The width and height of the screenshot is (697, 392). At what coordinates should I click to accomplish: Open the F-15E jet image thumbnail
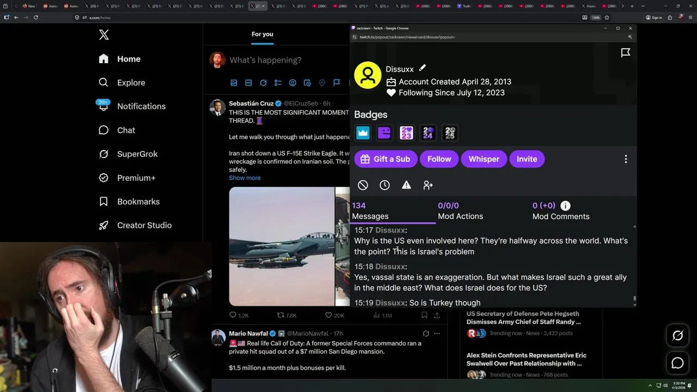point(282,247)
